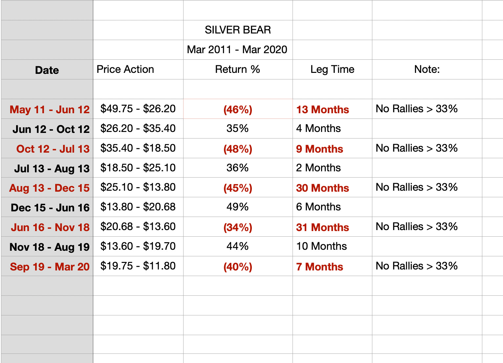Select the Sep 19 - Mar 20 date cell

(47, 266)
